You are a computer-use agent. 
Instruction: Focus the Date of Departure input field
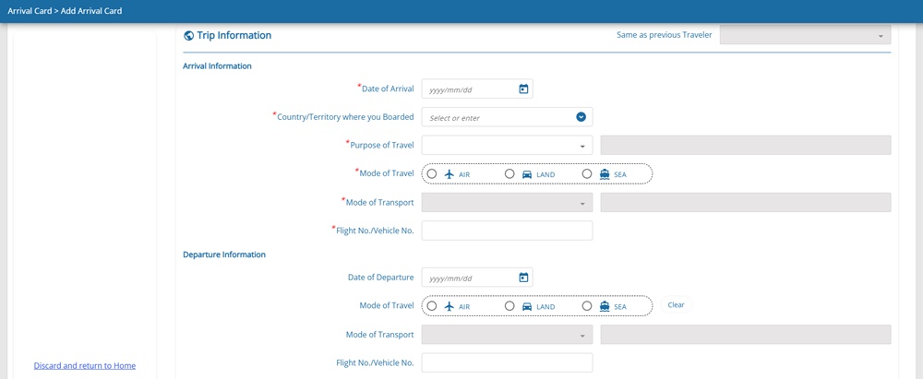(477, 278)
